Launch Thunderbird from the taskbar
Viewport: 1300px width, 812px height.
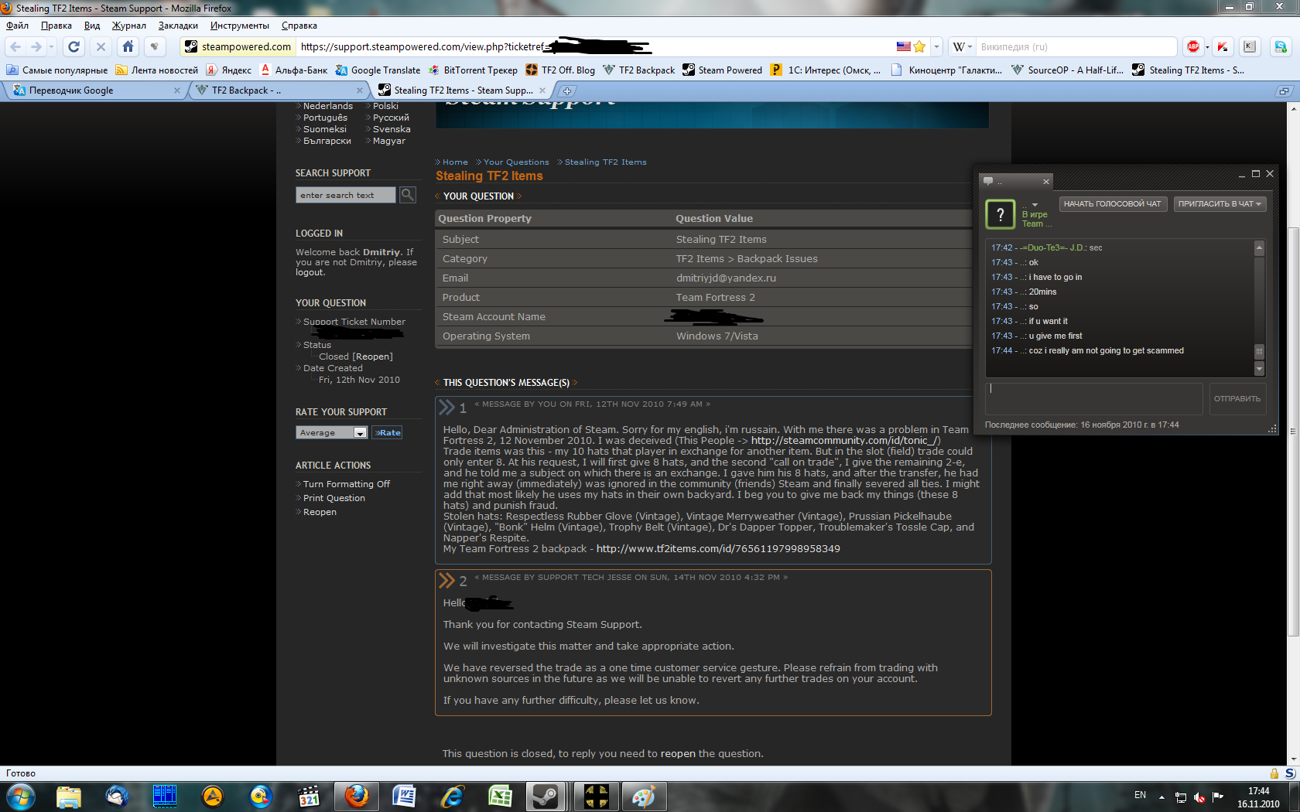coord(117,796)
